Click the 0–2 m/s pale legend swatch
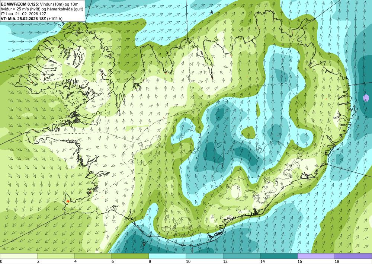The height and width of the screenshot is (264, 372). (19, 256)
